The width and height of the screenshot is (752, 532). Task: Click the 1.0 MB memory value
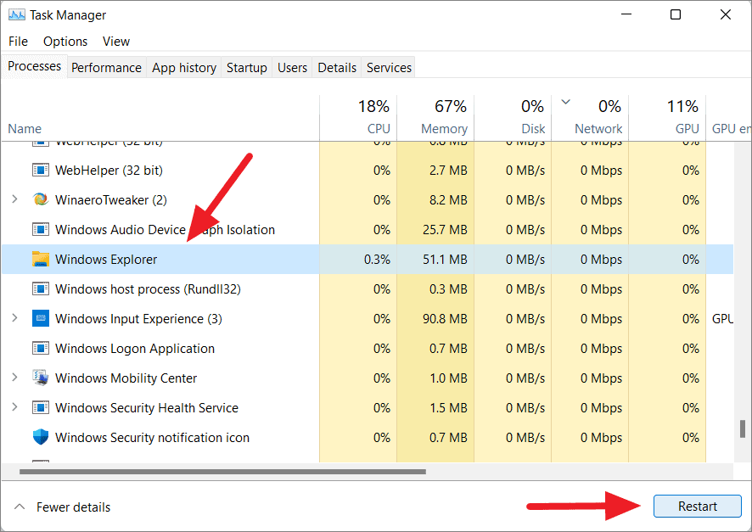tap(448, 378)
